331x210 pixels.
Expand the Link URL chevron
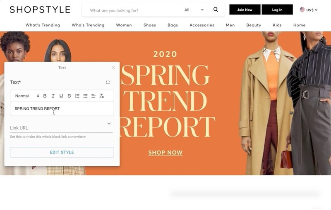point(109,123)
